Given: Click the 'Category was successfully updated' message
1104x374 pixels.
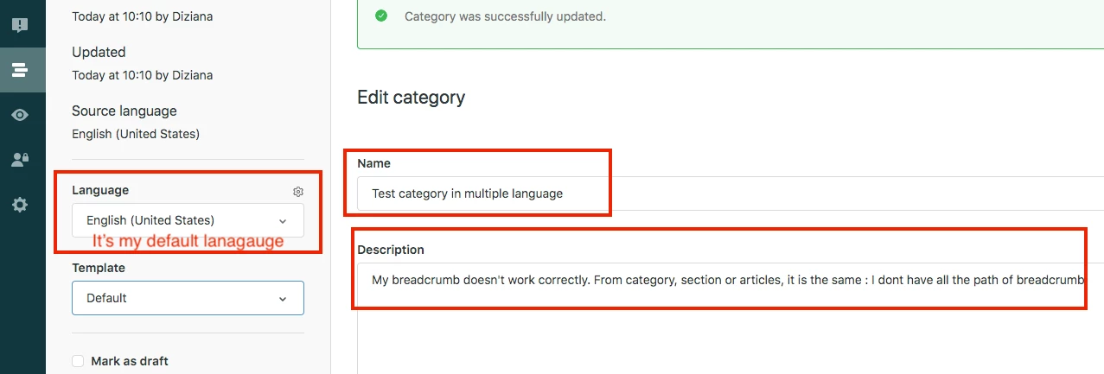Looking at the screenshot, I should click(x=505, y=16).
